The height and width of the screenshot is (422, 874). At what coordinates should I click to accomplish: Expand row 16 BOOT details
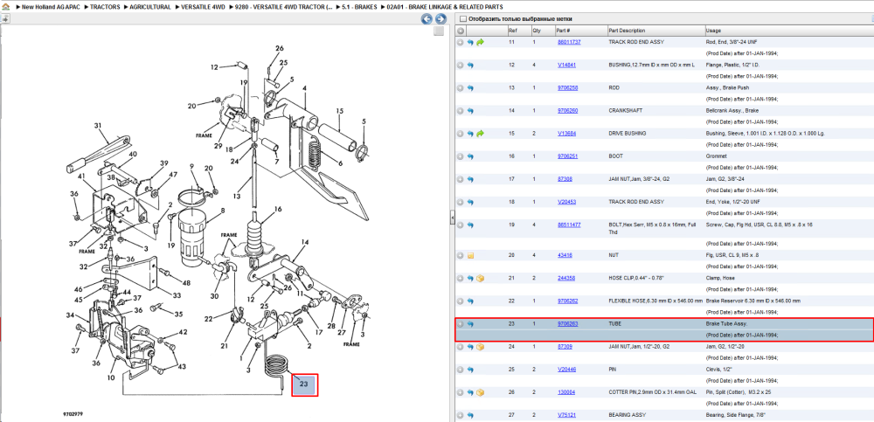point(461,156)
